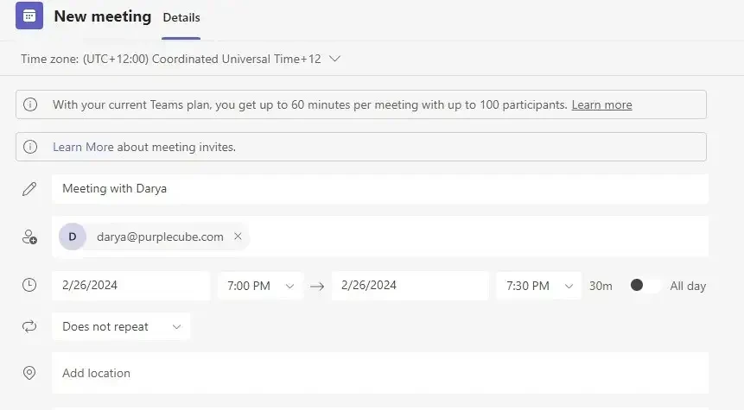Screen dimensions: 744x410
Task: Open the 7:00 PM start time dropdown
Action: point(260,286)
